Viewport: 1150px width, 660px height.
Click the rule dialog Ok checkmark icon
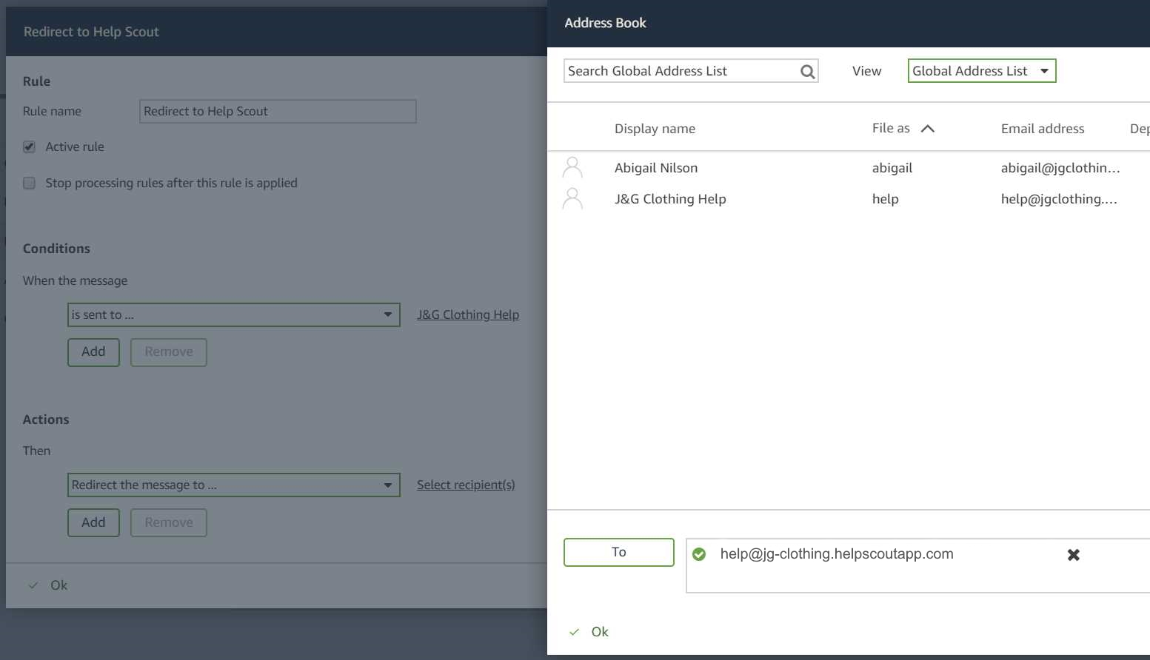click(33, 585)
